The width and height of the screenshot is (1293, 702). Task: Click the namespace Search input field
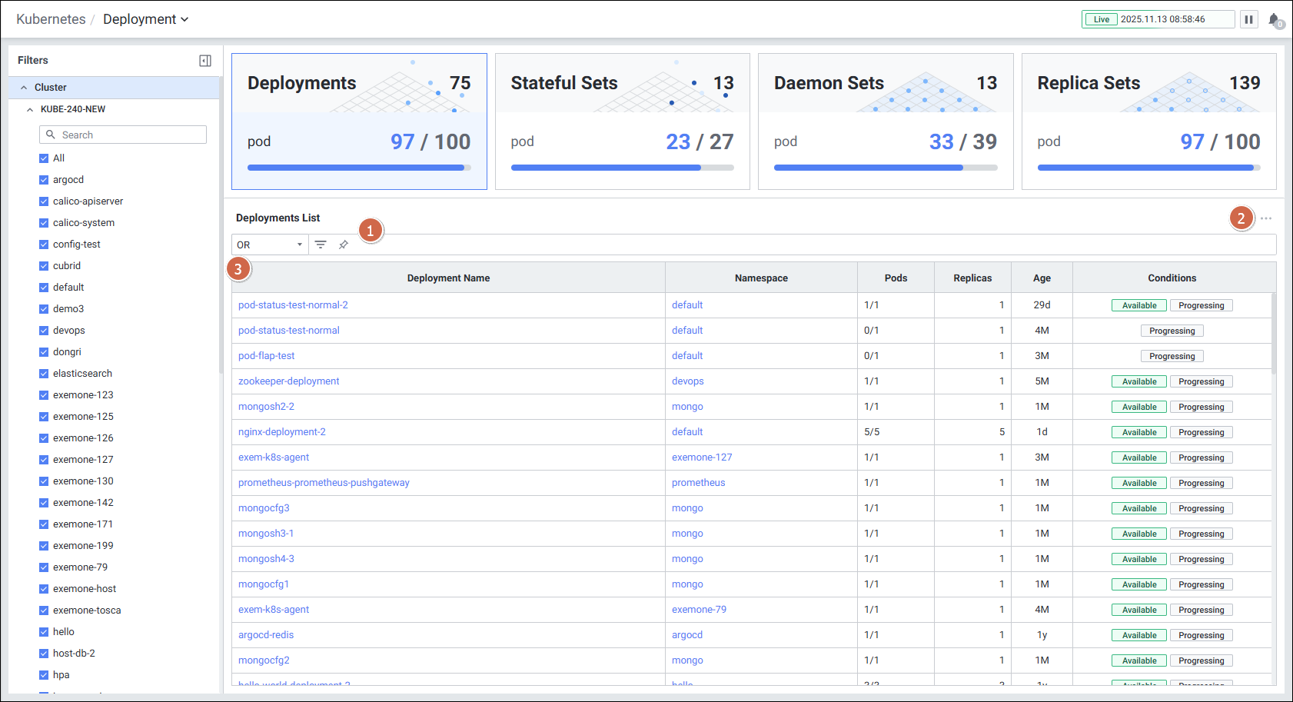[x=131, y=135]
